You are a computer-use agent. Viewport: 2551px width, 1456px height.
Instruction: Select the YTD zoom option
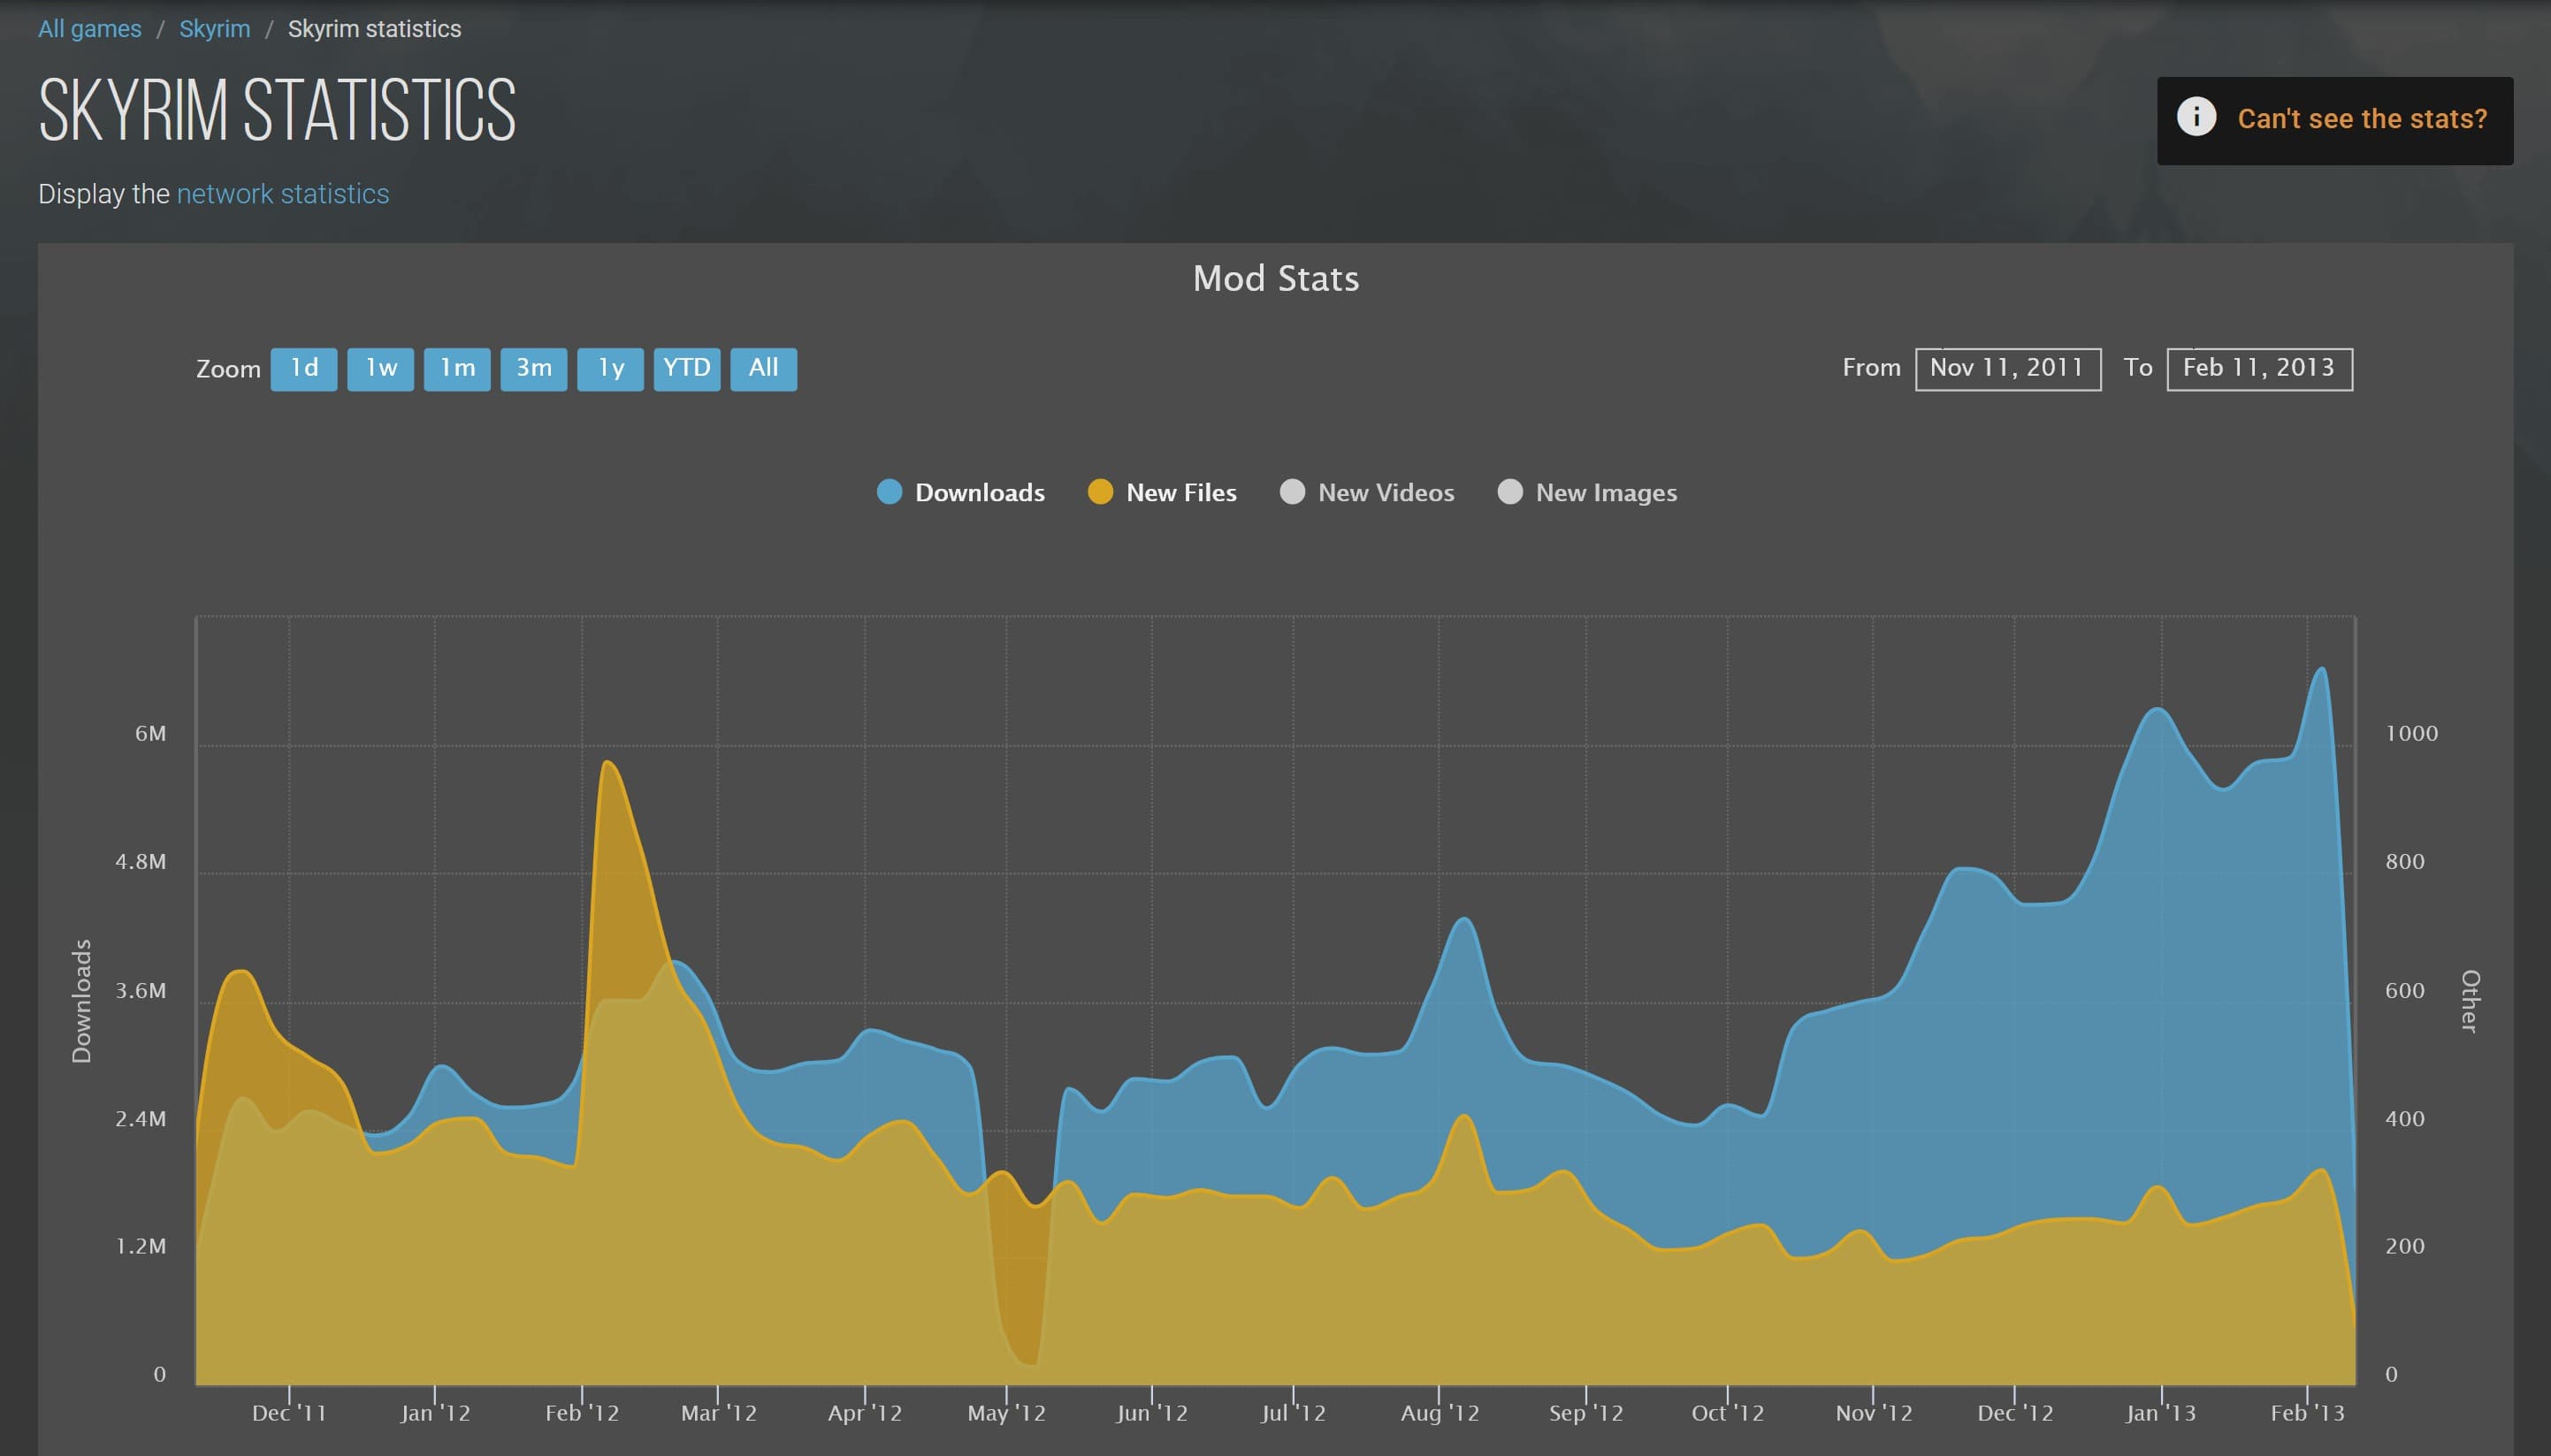click(687, 369)
